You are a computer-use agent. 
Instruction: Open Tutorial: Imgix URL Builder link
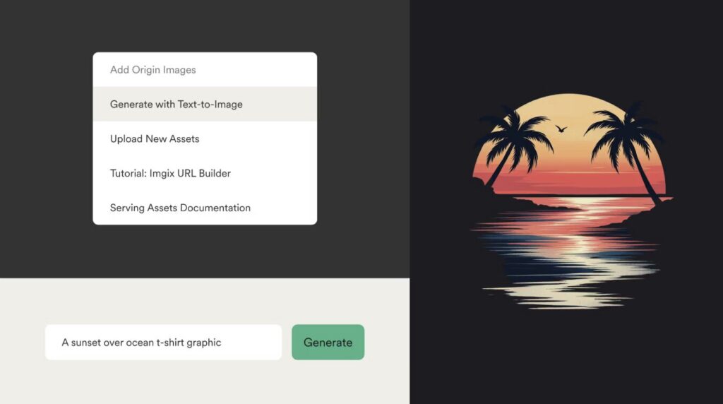[x=170, y=173]
